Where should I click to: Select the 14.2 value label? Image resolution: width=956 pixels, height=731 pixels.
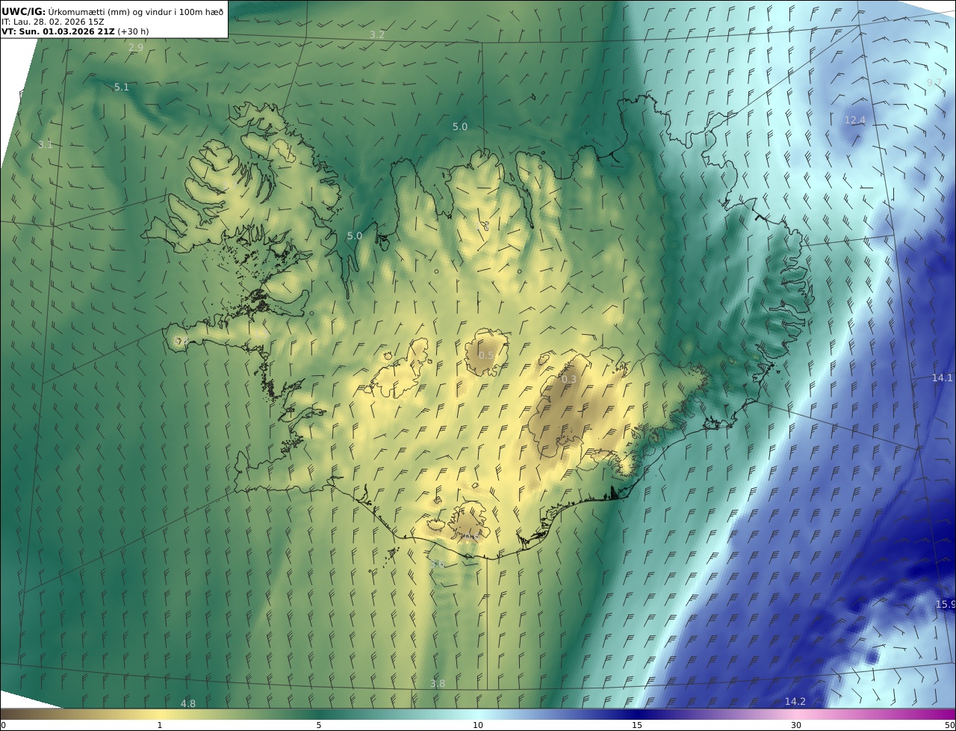pyautogui.click(x=795, y=702)
